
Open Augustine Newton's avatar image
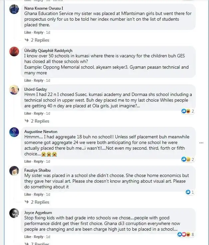point(14,132)
